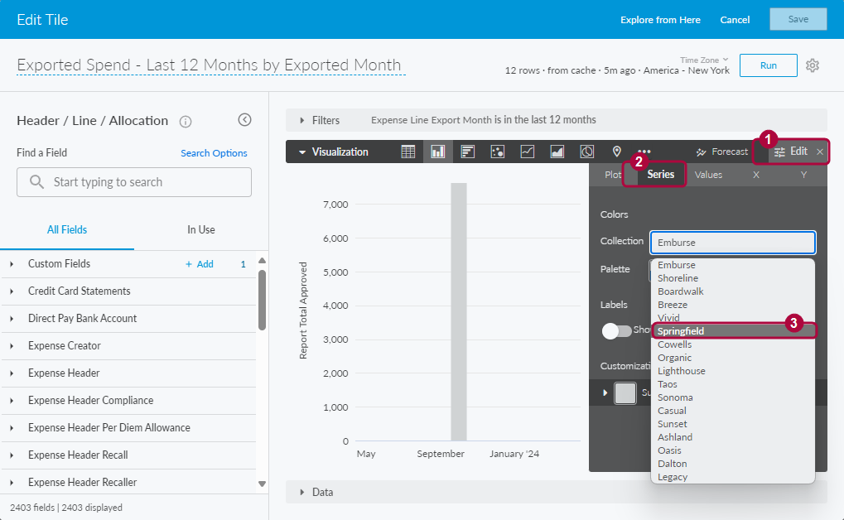Collapse the field picker panel
Screen dimensions: 844x520
coord(244,120)
